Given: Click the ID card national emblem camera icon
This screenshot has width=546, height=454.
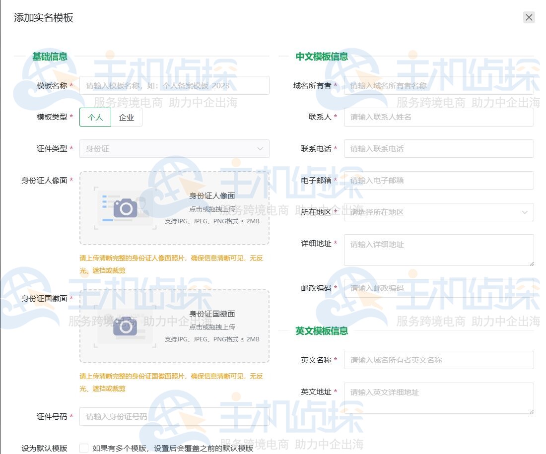Looking at the screenshot, I should tap(125, 326).
